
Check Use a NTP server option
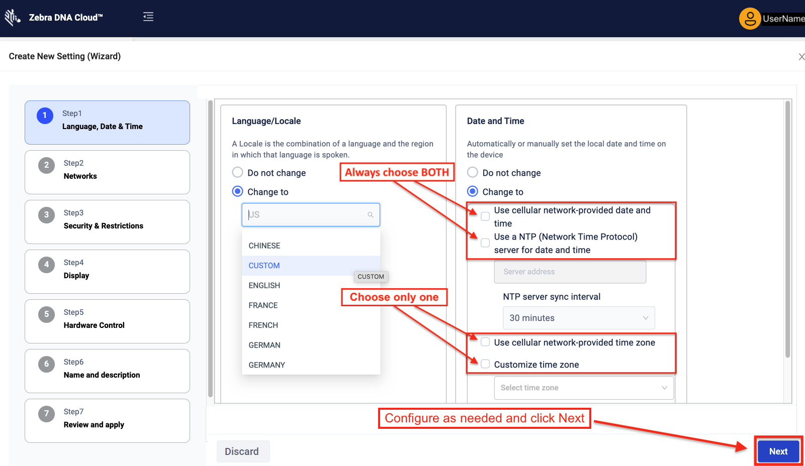point(485,243)
